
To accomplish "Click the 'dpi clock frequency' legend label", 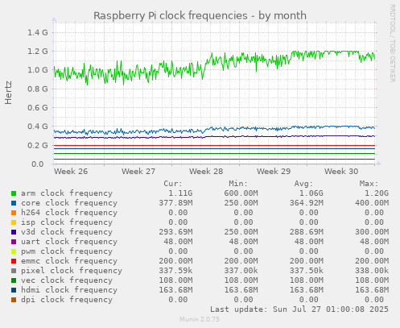I will pyautogui.click(x=67, y=300).
